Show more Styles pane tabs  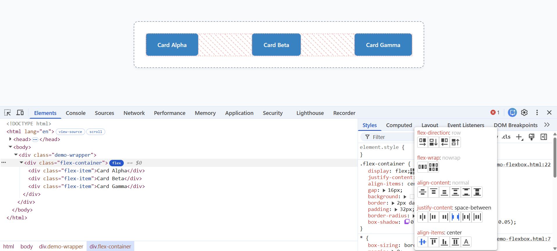point(547,125)
